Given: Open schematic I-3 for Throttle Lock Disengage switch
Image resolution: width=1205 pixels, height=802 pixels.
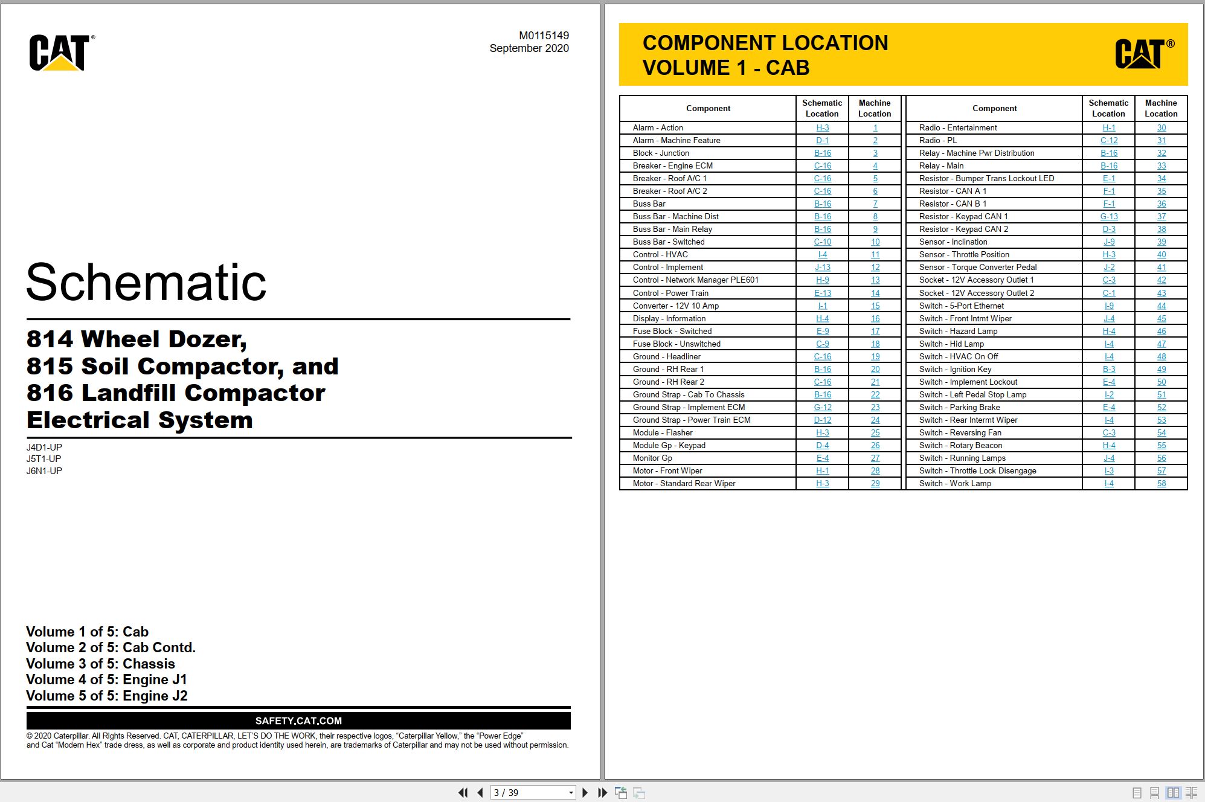Looking at the screenshot, I should tap(1108, 470).
